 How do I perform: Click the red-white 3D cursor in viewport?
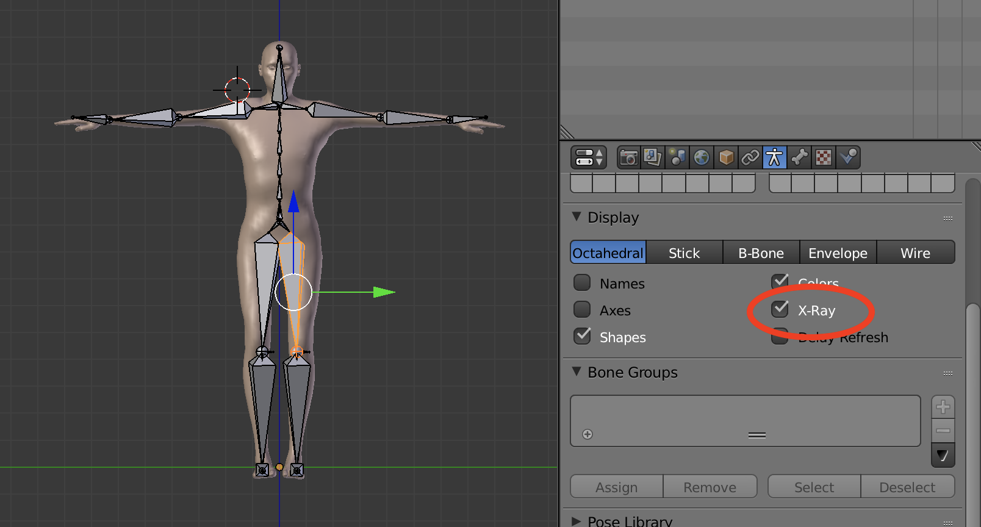point(237,90)
